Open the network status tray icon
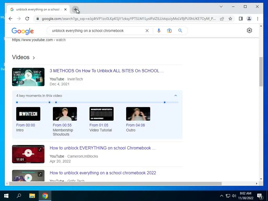The width and height of the screenshot is (268, 201). [228, 196]
